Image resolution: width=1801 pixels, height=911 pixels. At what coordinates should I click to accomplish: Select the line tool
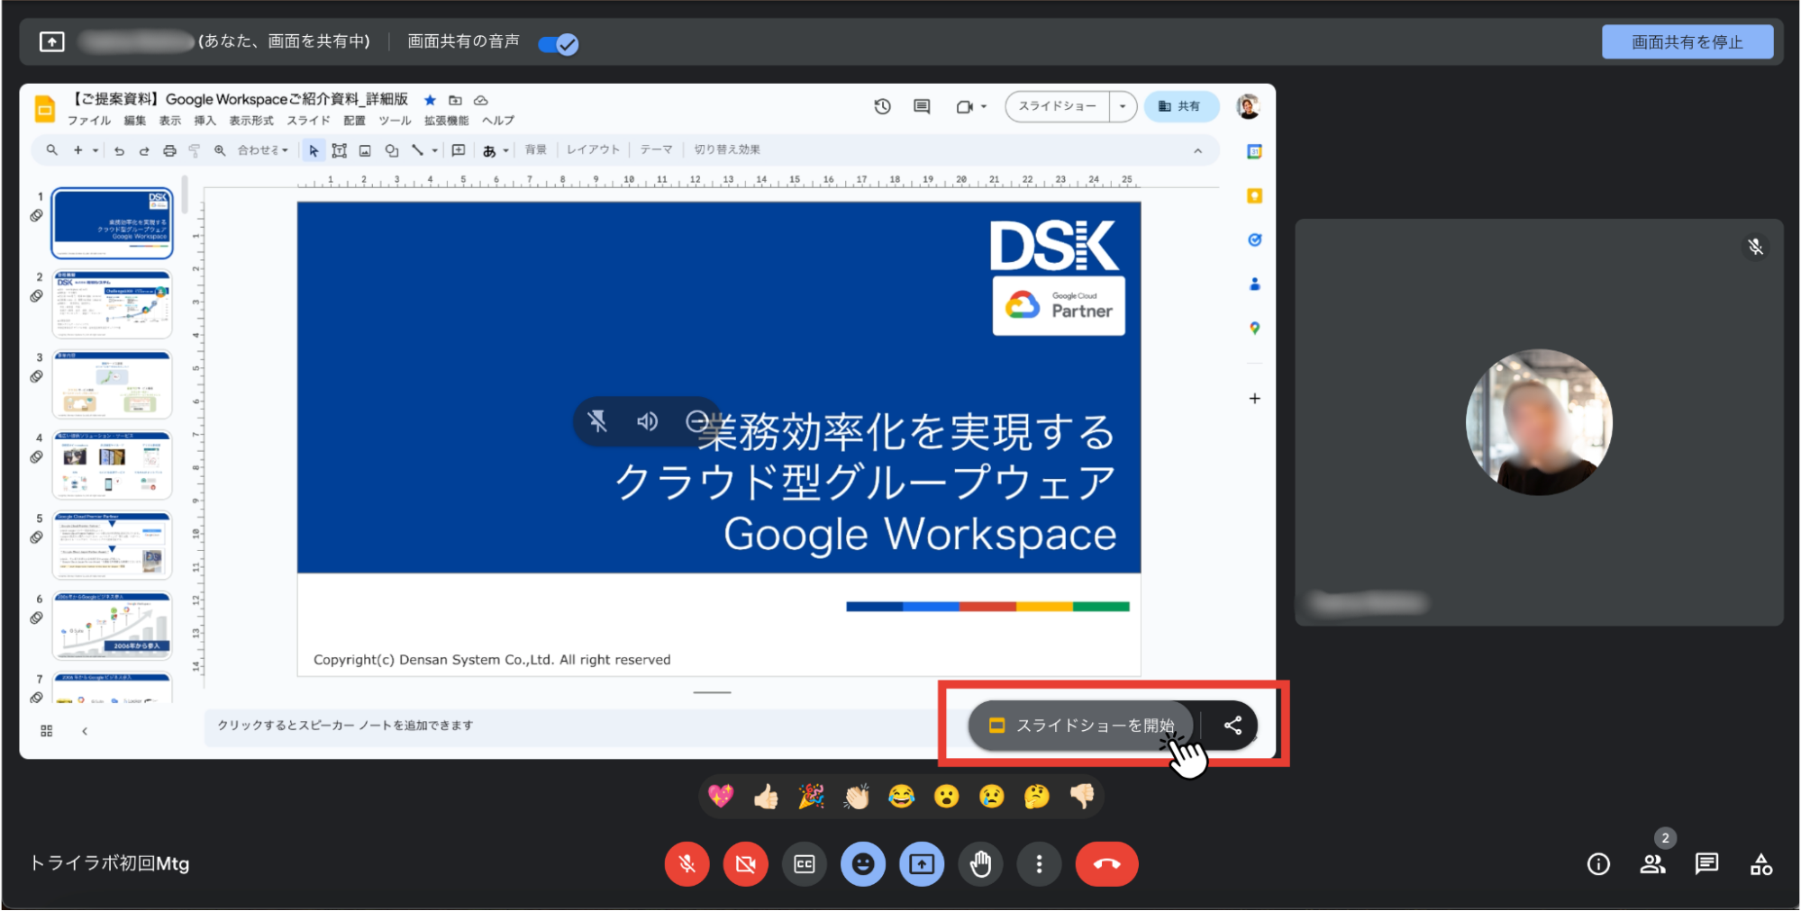(x=417, y=150)
